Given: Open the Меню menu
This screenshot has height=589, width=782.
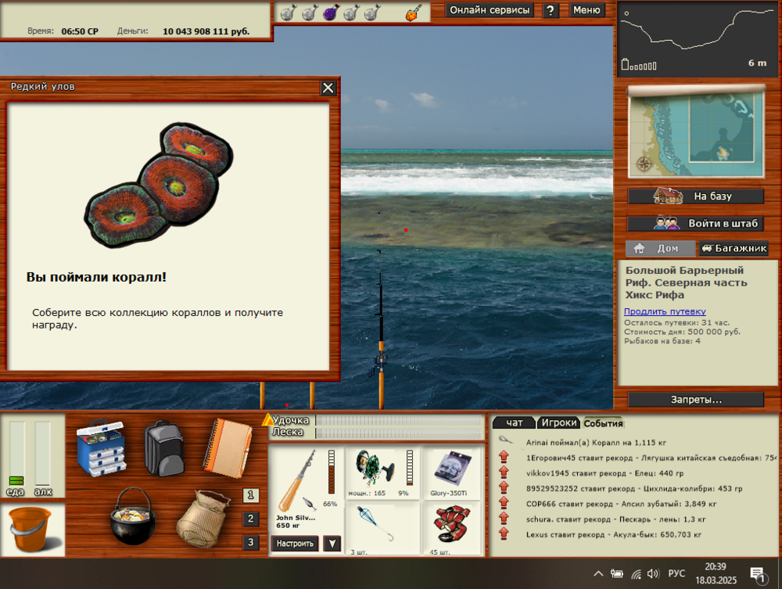Looking at the screenshot, I should [x=586, y=10].
